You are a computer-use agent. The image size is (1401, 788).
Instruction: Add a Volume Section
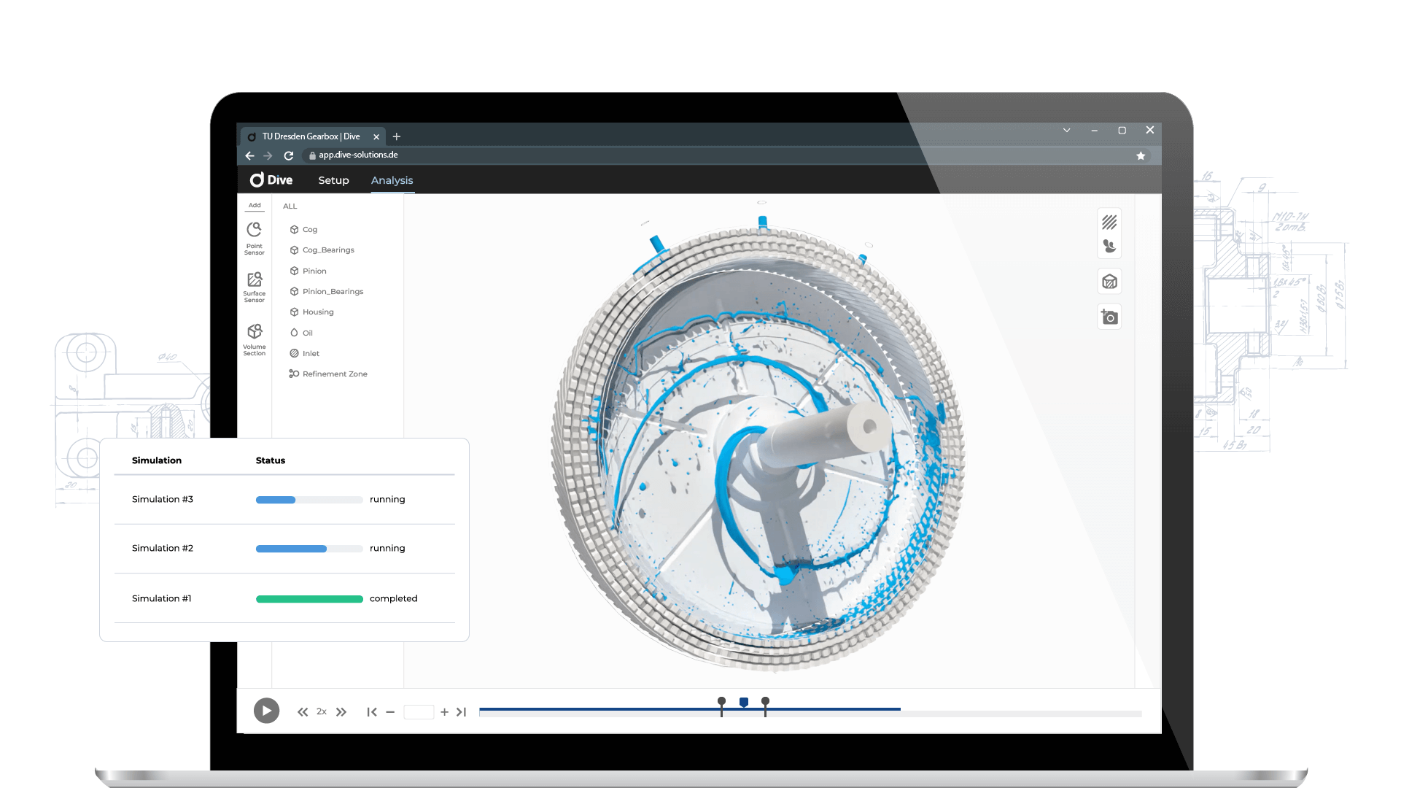click(254, 339)
